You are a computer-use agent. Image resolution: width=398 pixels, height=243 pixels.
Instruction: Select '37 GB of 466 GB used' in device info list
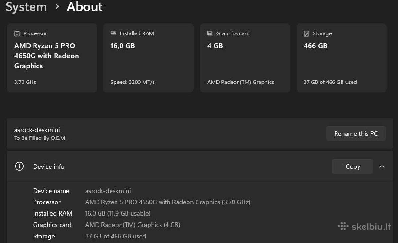click(x=115, y=236)
